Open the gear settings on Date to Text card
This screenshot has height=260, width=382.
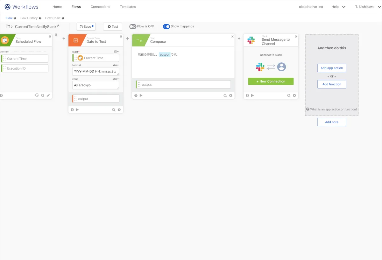[119, 110]
